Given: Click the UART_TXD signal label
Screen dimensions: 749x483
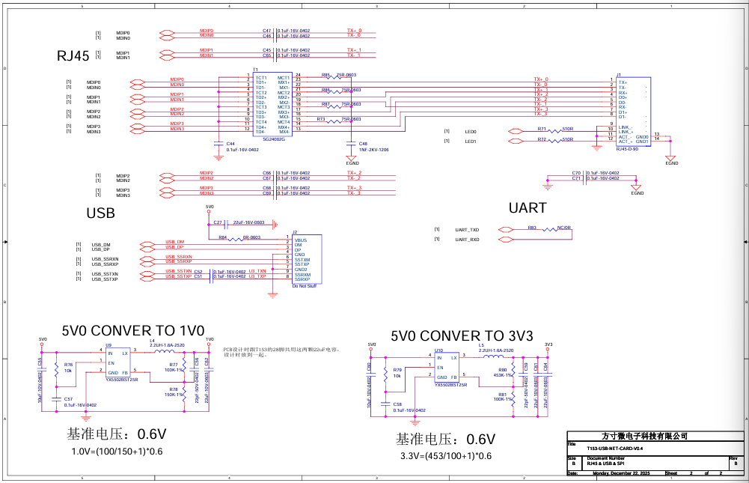Looking at the screenshot, I should click(x=467, y=230).
